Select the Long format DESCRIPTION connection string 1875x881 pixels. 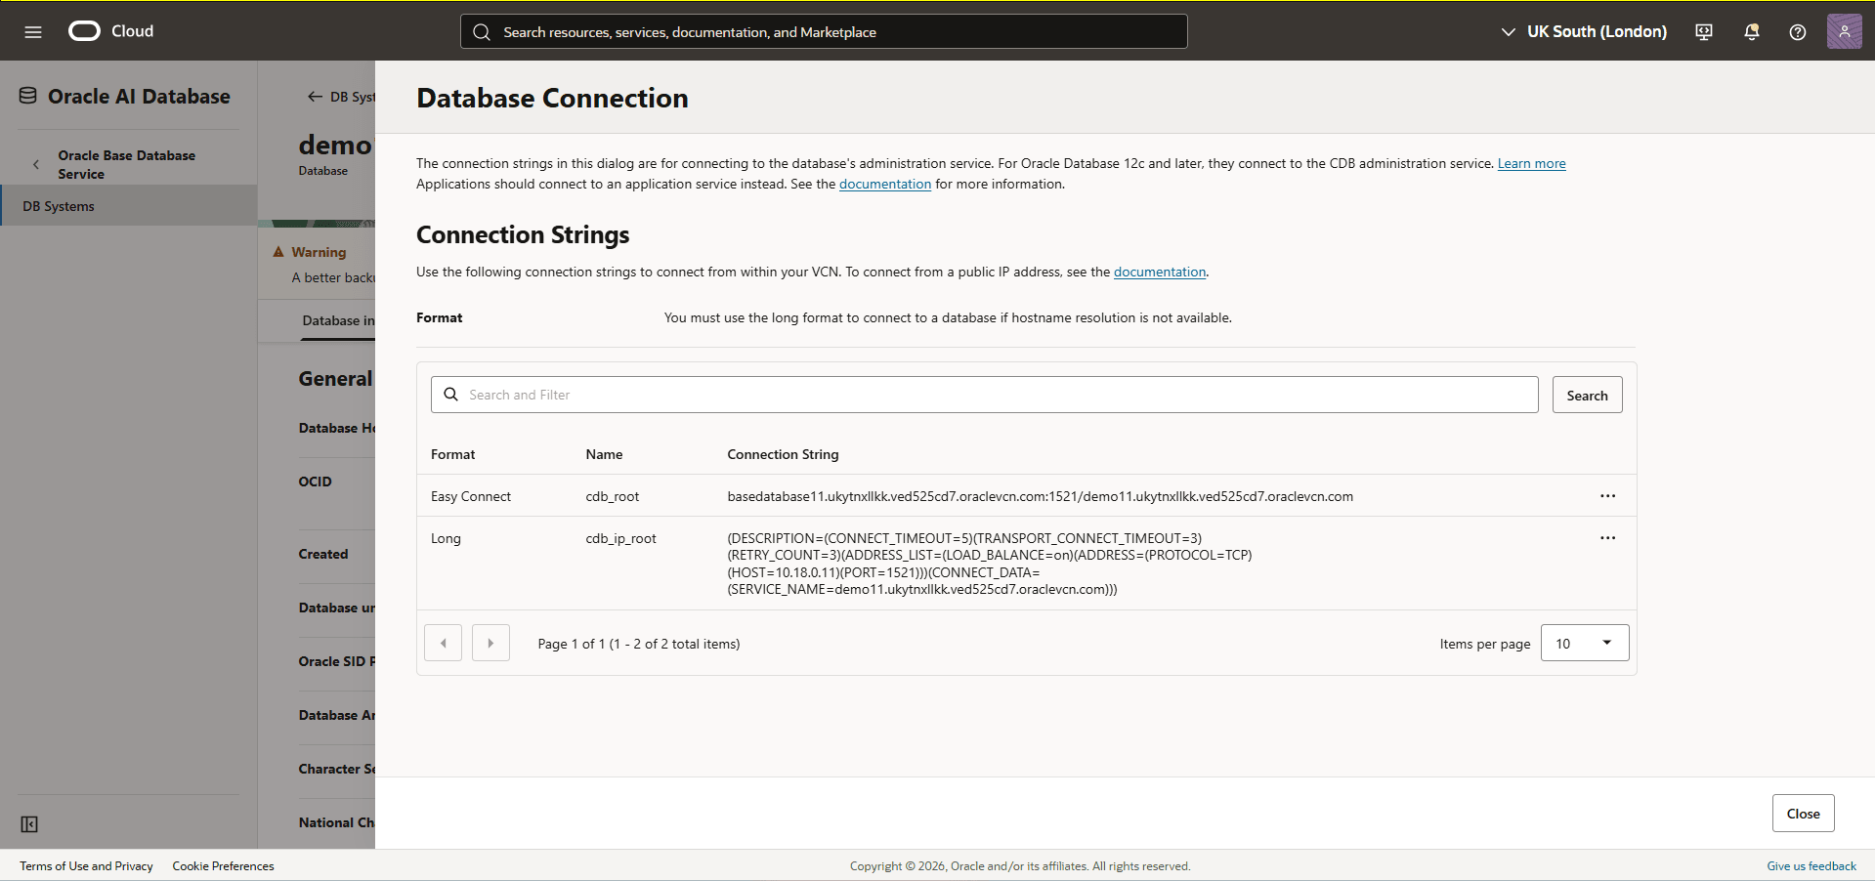point(990,564)
